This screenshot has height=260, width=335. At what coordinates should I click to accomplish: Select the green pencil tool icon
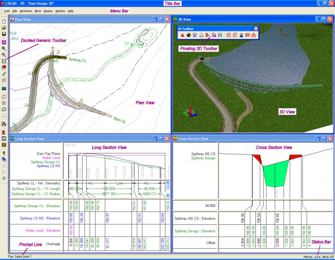tap(4, 74)
